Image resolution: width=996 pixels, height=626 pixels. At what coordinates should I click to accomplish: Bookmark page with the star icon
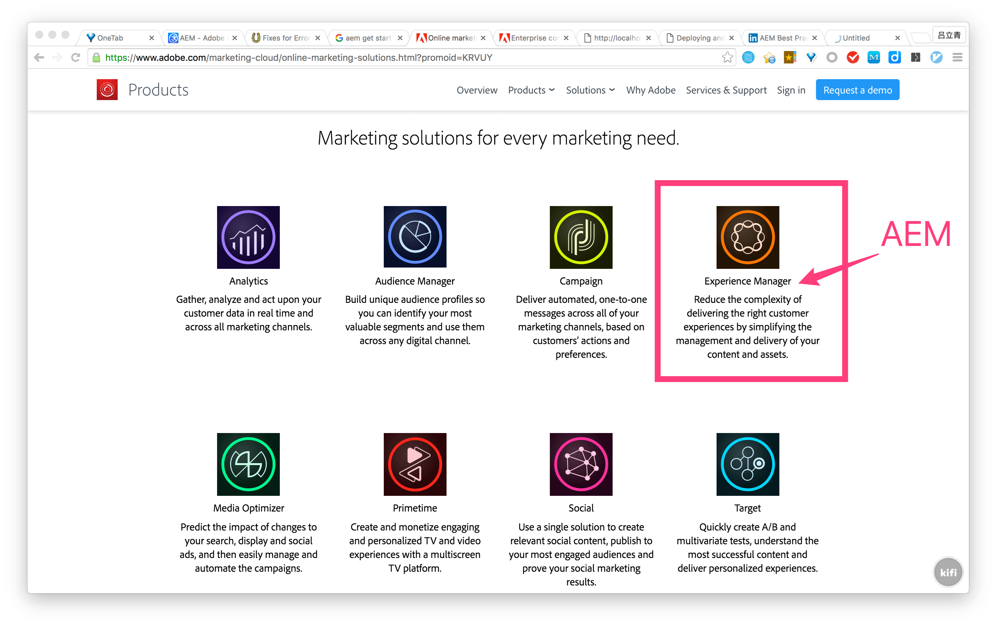727,58
